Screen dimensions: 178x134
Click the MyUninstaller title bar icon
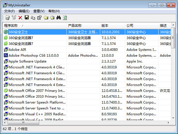click(5, 5)
